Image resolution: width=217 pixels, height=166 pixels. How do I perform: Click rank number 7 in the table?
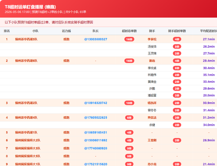coord(7,148)
